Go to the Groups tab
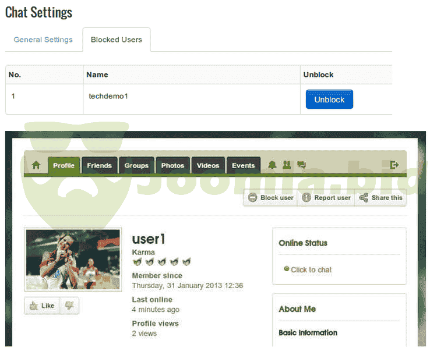Viewport: 437px width, 362px height. [x=136, y=165]
